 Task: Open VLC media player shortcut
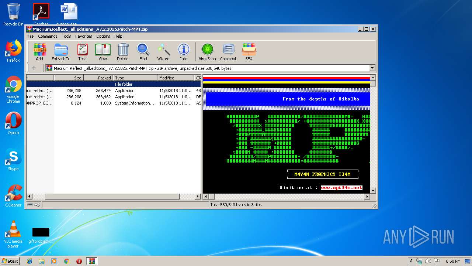point(13,234)
